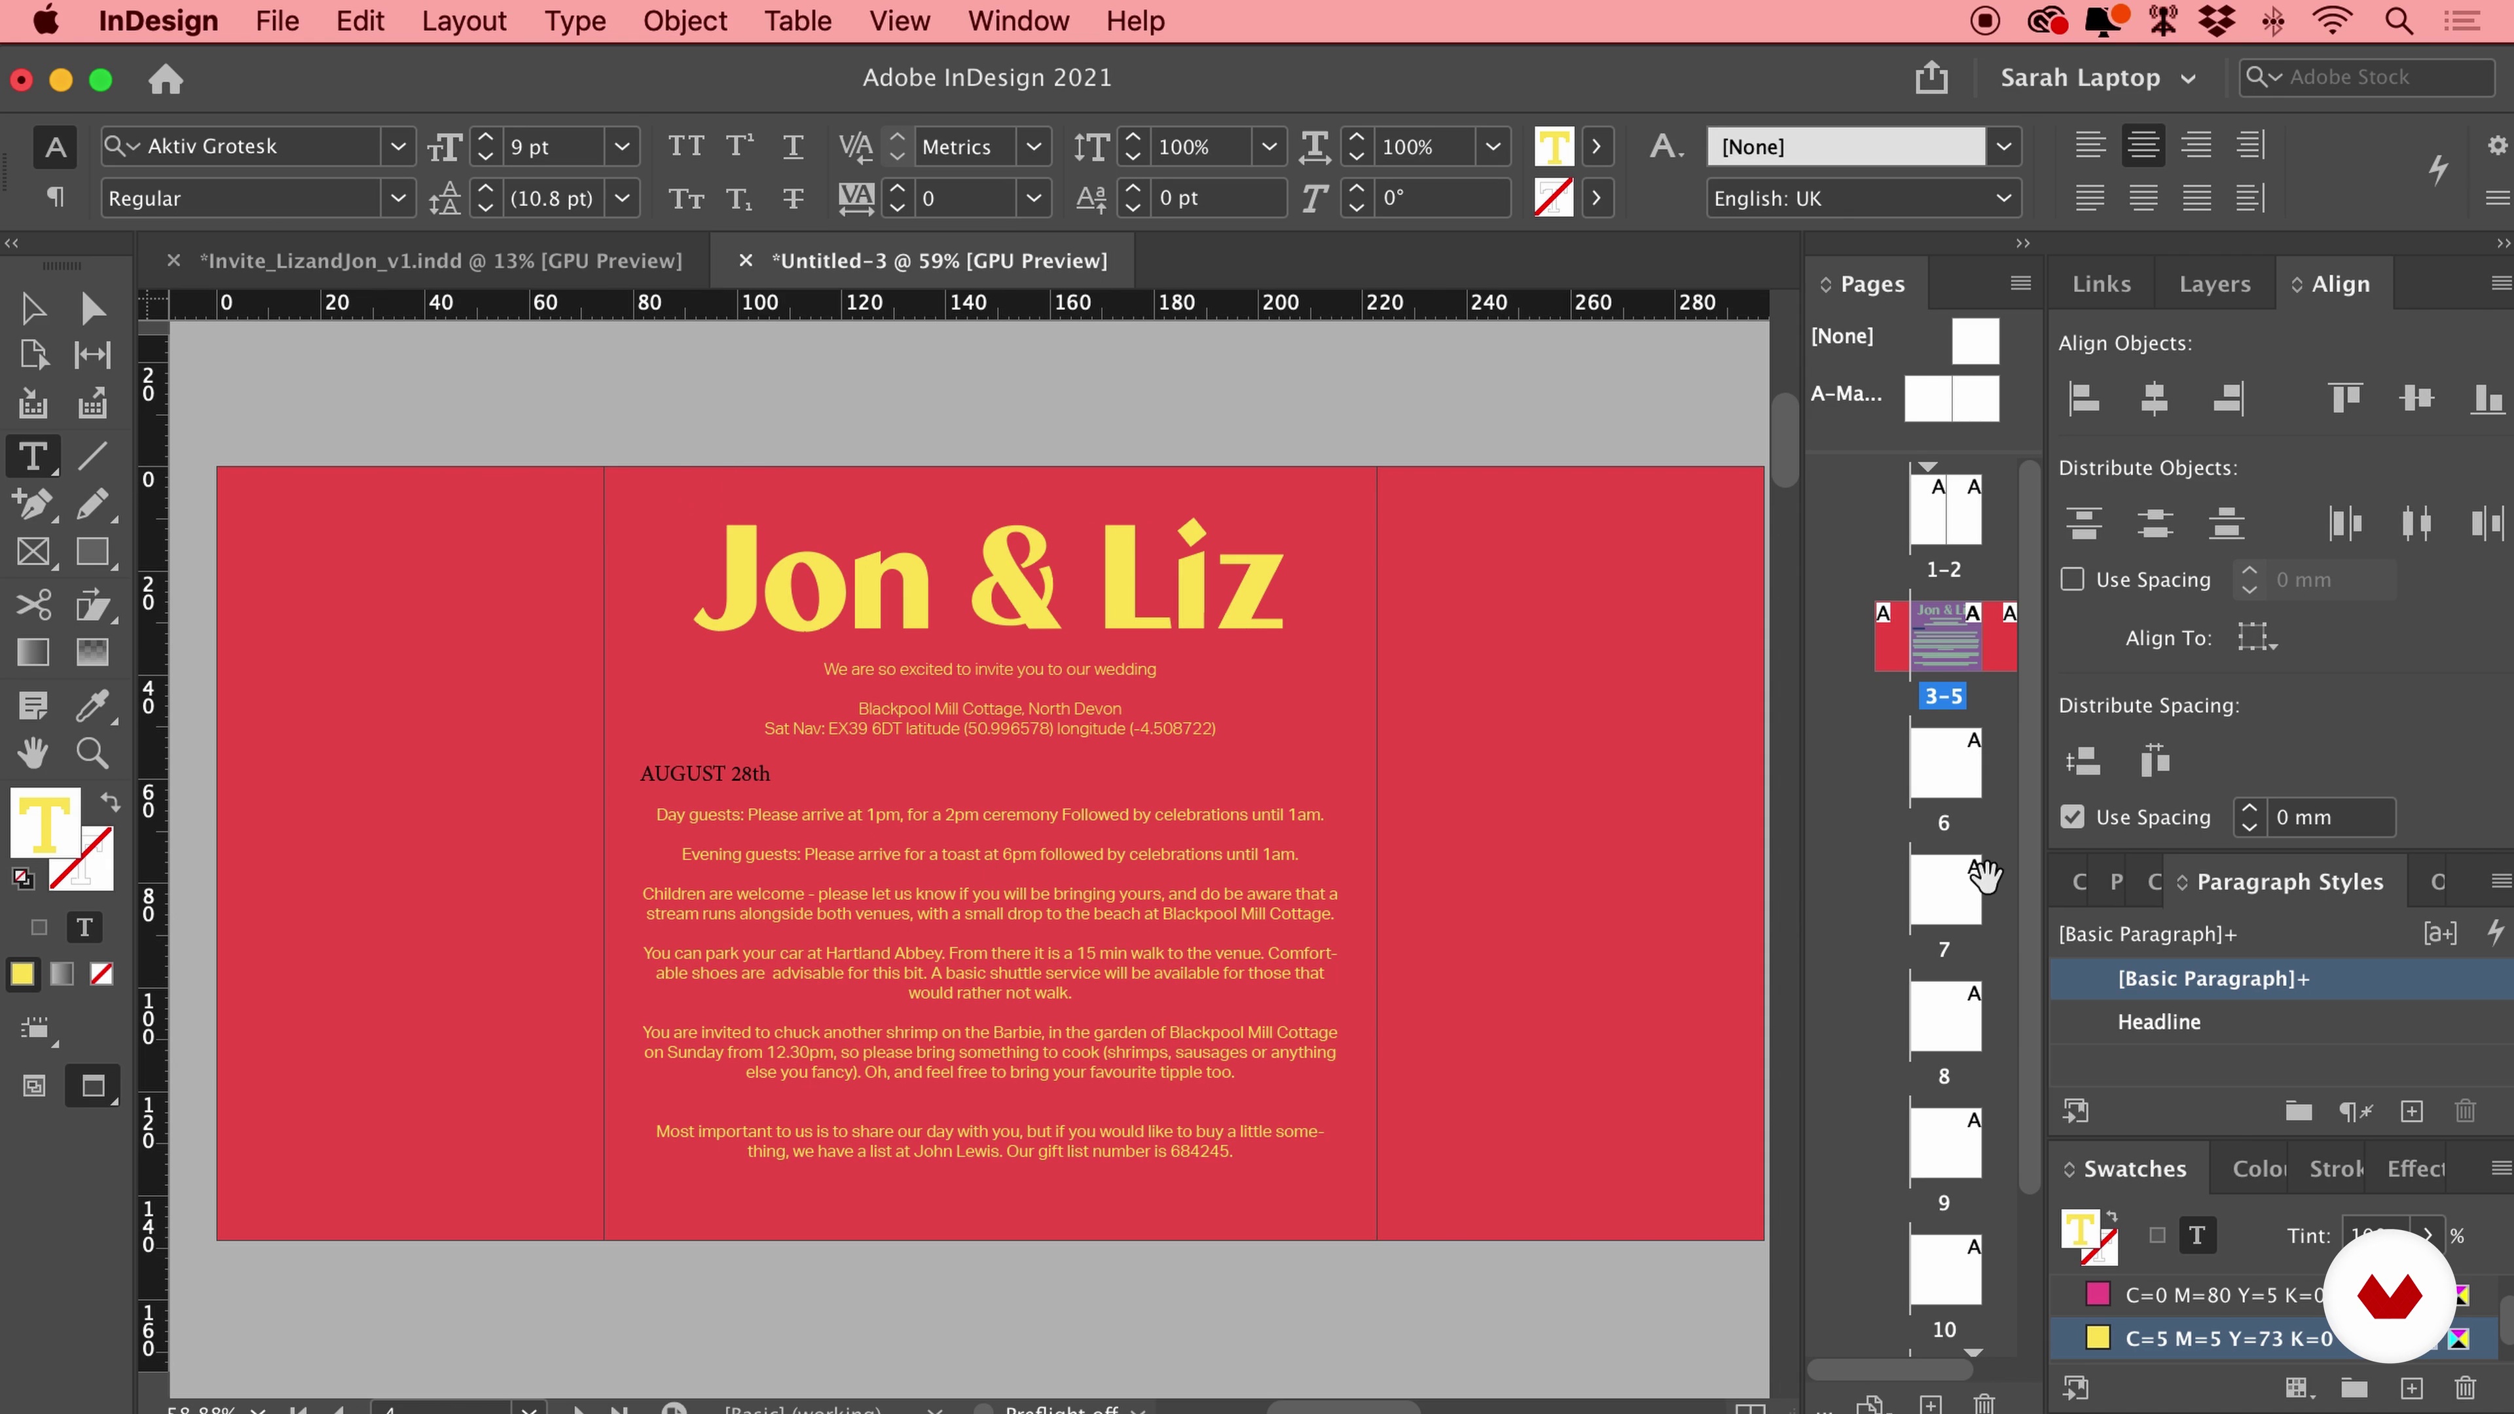Viewport: 2514px width, 1414px height.
Task: Open the [None] character style dropdown
Action: pos(2003,147)
